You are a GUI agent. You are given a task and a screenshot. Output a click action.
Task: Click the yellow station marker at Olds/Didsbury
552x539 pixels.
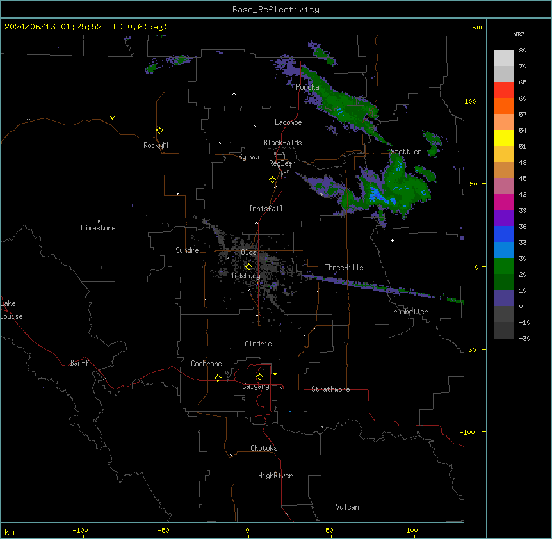[249, 267]
